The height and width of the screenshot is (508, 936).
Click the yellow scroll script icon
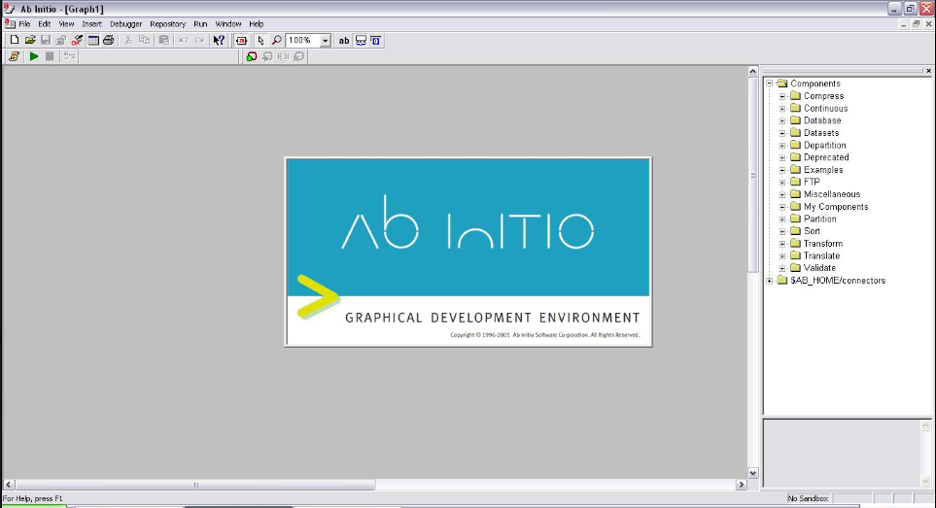click(15, 56)
